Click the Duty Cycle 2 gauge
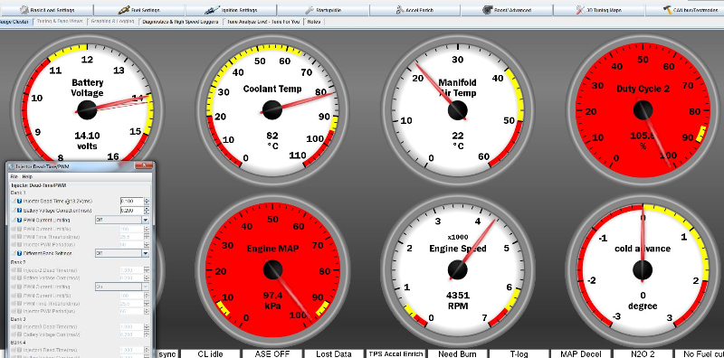 coord(643,109)
